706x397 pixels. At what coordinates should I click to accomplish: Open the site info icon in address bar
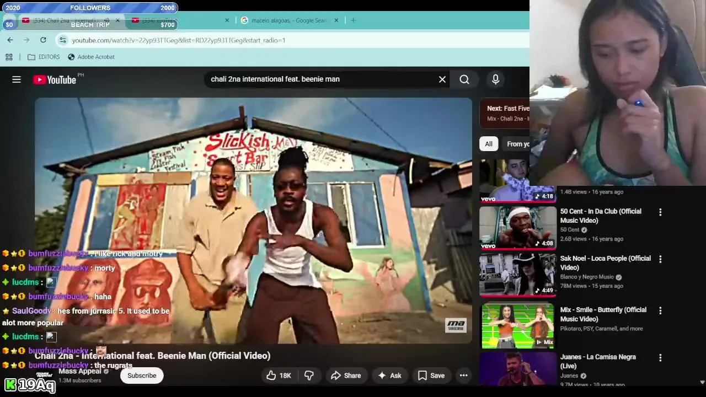click(63, 40)
